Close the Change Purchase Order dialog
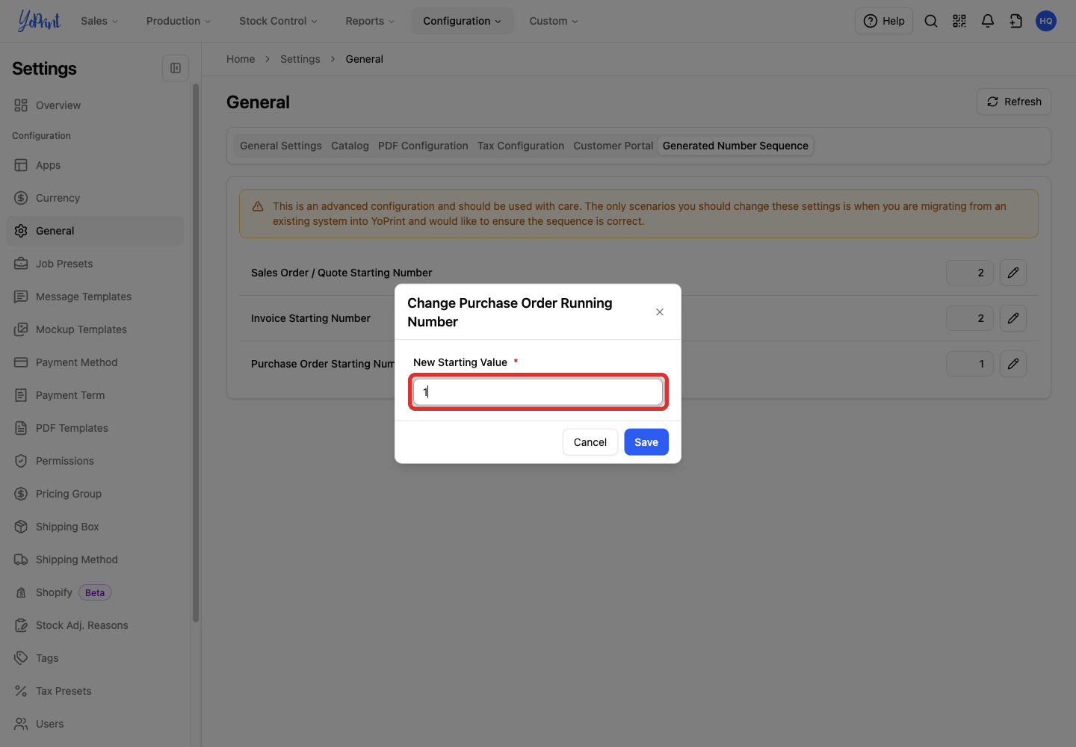The image size is (1076, 747). 660,312
